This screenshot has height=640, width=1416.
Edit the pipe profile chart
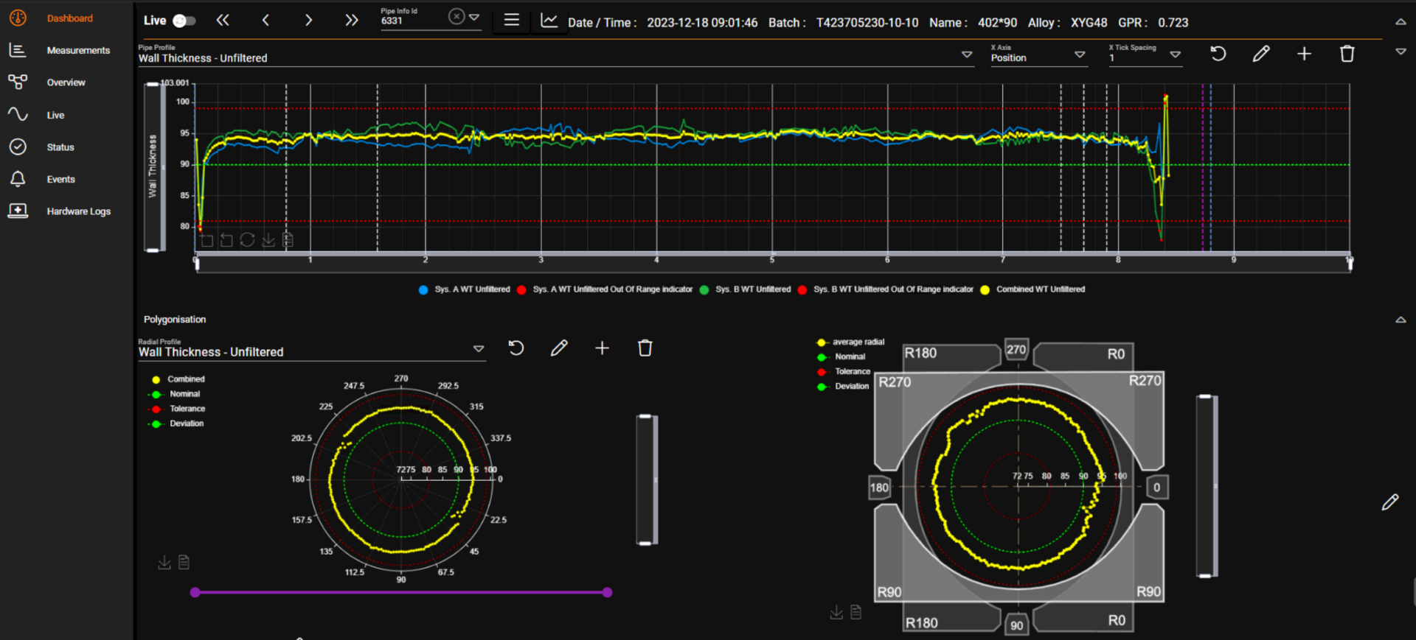click(1261, 54)
